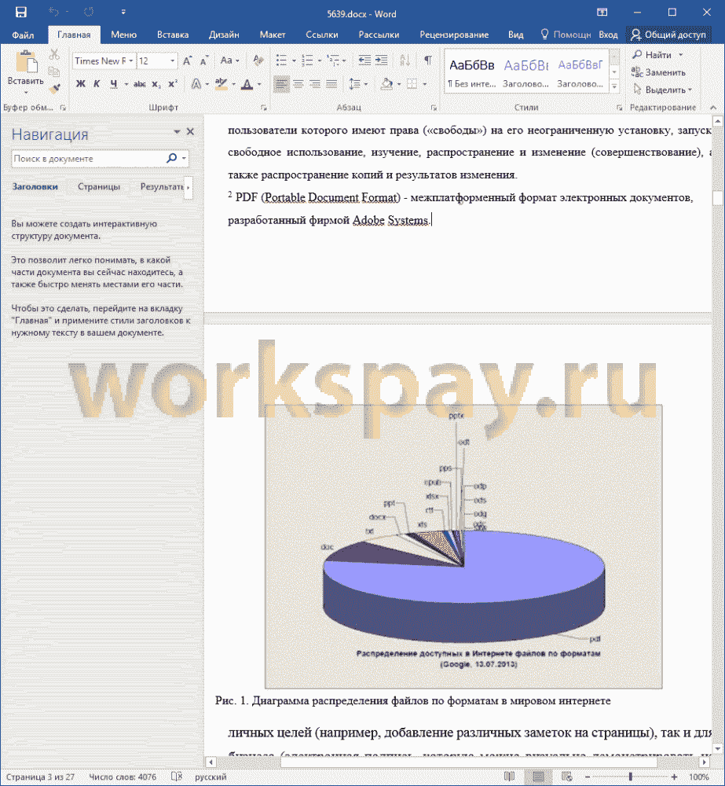This screenshot has height=786, width=725.
Task: Expand the bullet list options
Action: coord(294,61)
